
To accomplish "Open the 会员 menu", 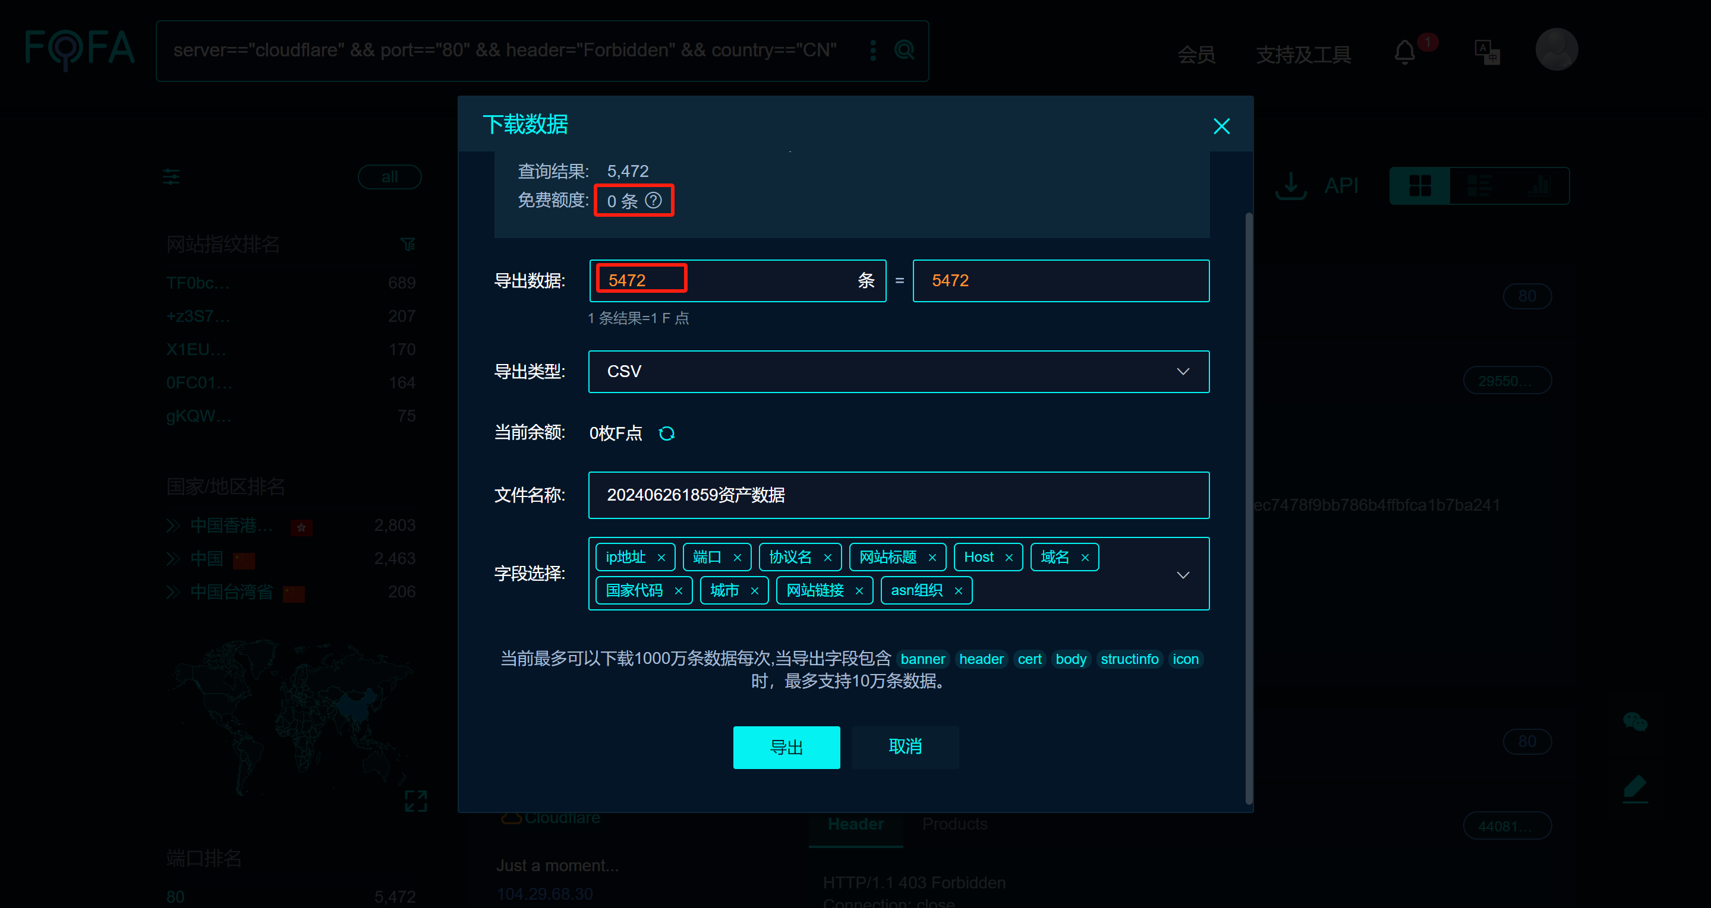I will [x=1196, y=55].
